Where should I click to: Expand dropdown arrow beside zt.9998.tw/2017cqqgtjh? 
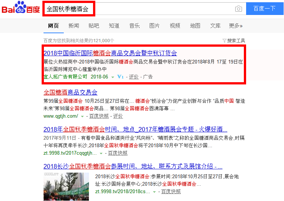tap(101, 153)
